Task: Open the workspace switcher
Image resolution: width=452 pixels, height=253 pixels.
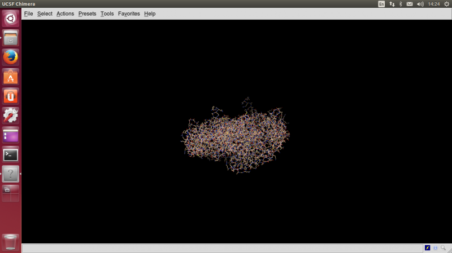Action: 11,193
